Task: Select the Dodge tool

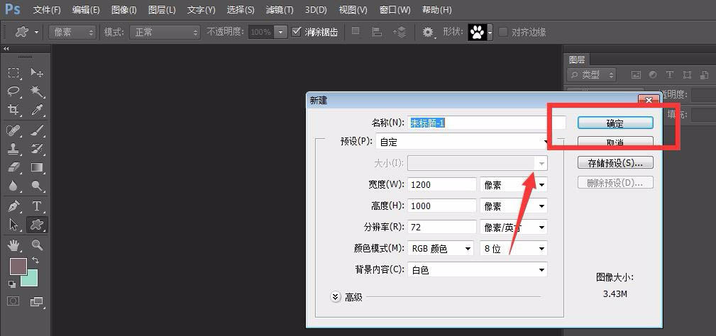Action: pos(37,186)
